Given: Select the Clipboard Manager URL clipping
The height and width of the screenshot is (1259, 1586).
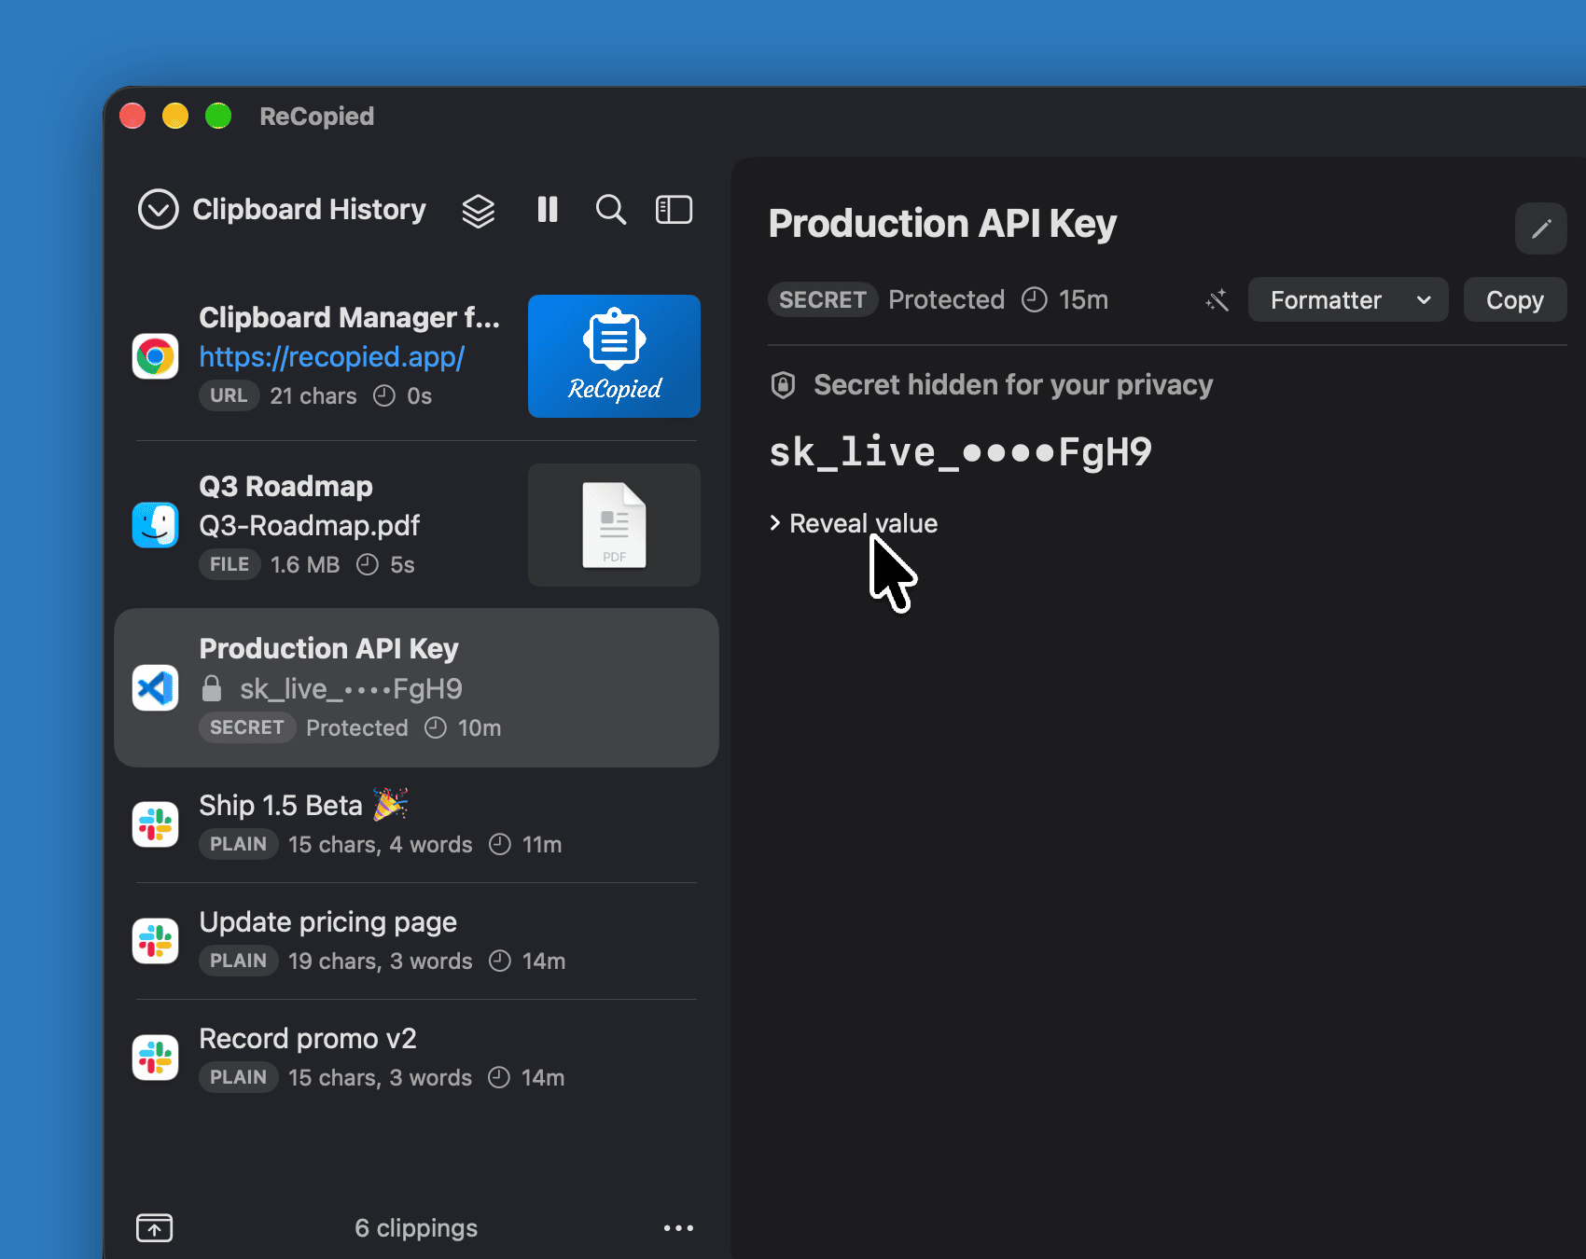Looking at the screenshot, I should pyautogui.click(x=416, y=356).
